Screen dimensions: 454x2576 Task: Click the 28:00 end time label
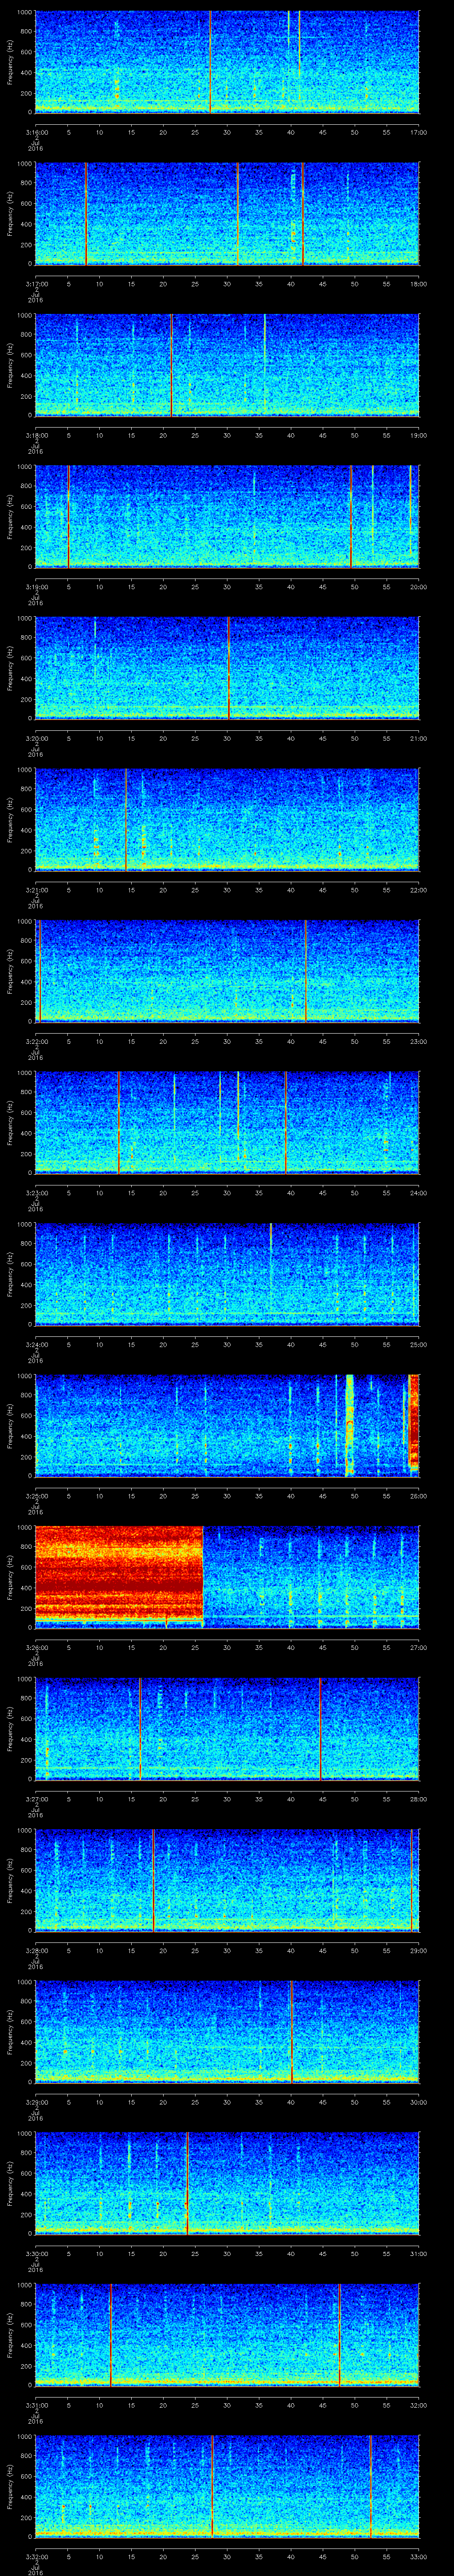click(x=418, y=1799)
